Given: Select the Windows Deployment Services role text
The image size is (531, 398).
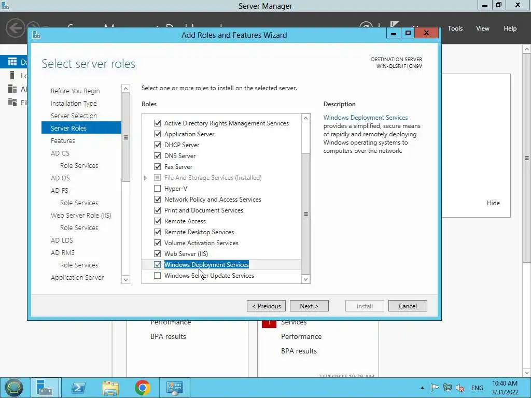Looking at the screenshot, I should click(x=206, y=265).
